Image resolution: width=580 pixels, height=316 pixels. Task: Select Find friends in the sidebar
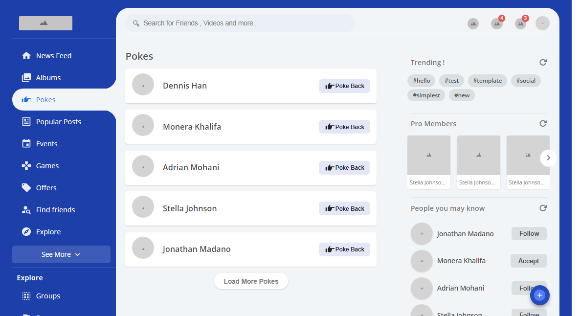coord(55,210)
